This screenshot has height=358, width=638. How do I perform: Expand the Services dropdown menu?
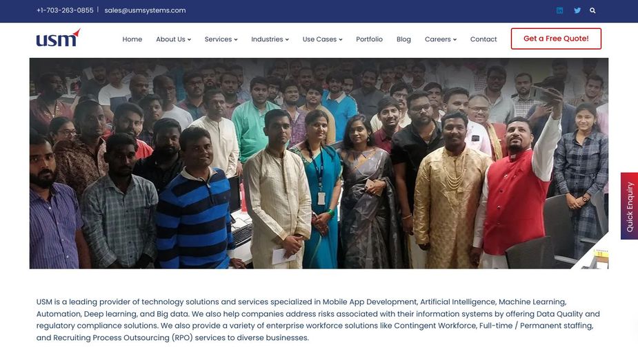(x=221, y=39)
